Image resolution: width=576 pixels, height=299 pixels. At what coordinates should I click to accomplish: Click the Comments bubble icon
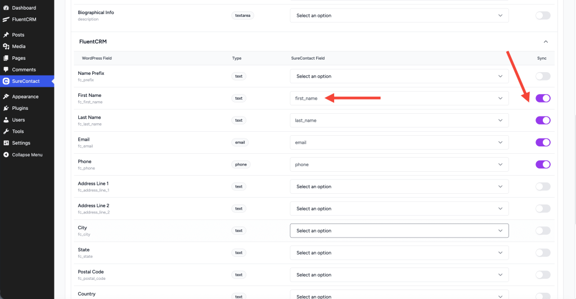pos(6,70)
